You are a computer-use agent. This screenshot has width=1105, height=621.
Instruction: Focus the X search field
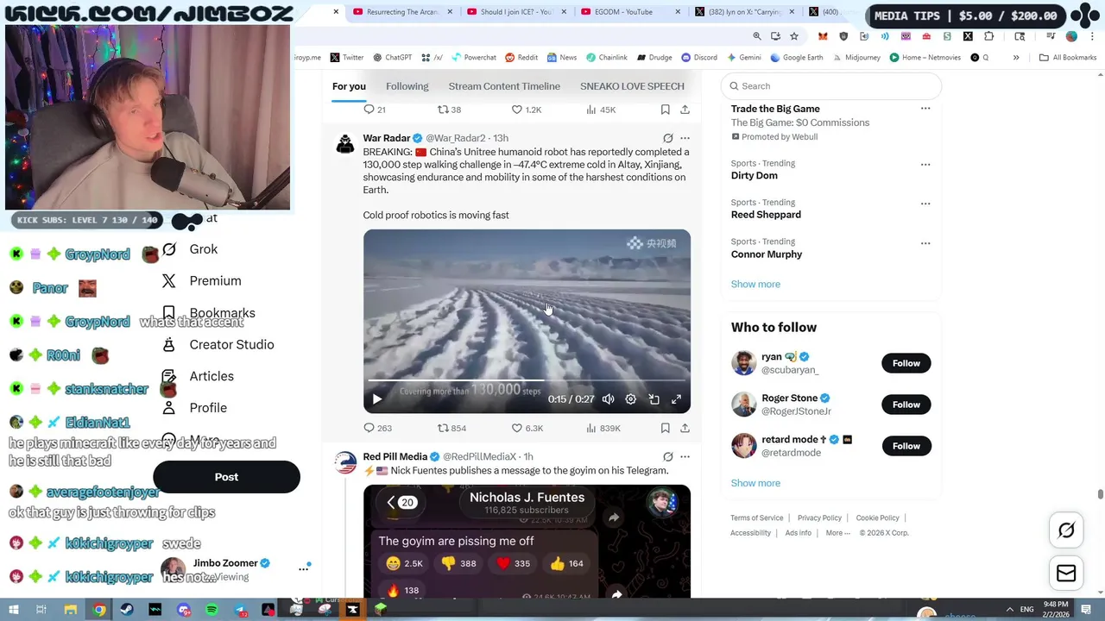[830, 86]
